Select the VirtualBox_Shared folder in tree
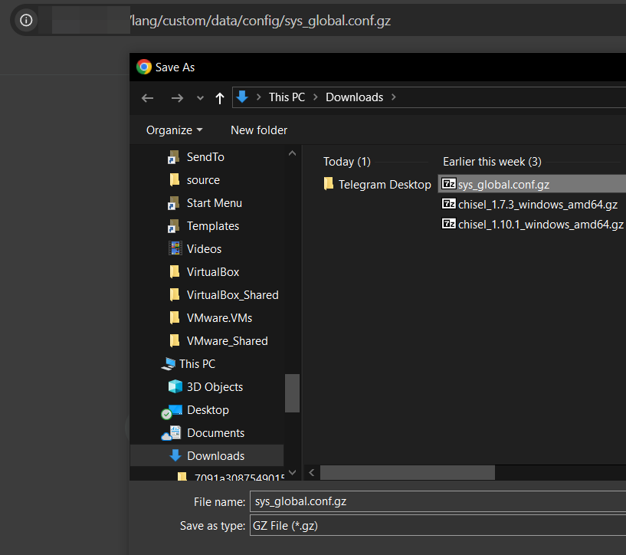Screen dimensions: 626x555 point(232,295)
